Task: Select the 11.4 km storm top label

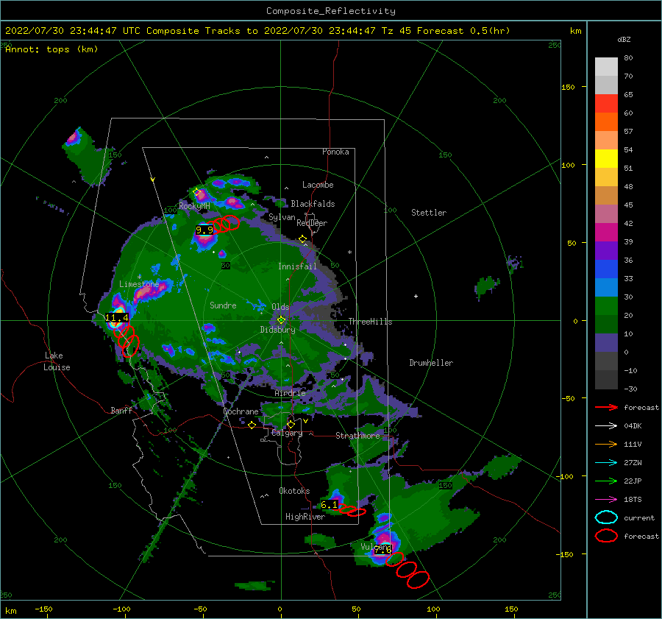Action: tap(116, 318)
